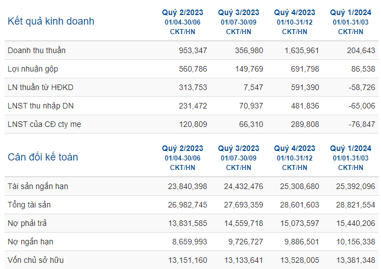Click the Vốn chủ sở hữu row label
Image resolution: width=381 pixels, height=269 pixels.
pos(36,260)
